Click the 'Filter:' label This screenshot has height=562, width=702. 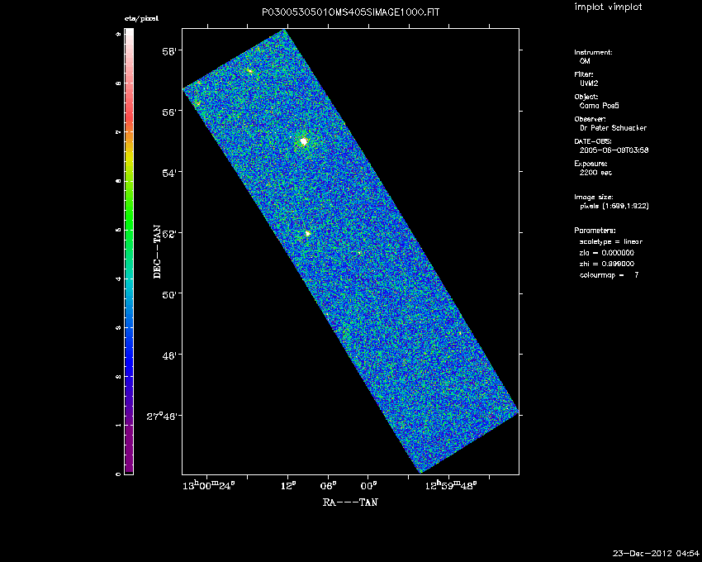pyautogui.click(x=584, y=74)
